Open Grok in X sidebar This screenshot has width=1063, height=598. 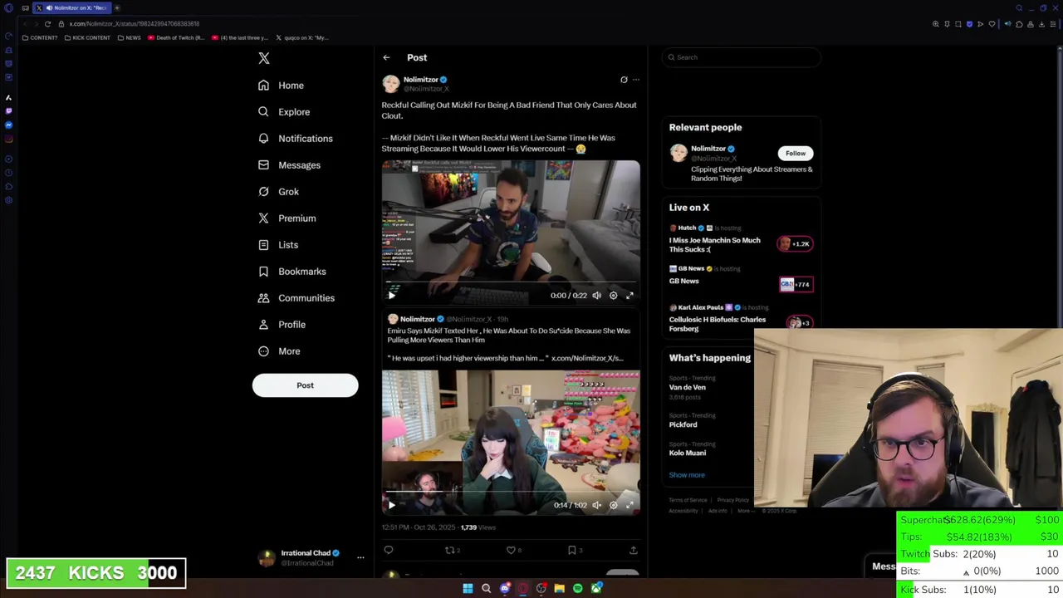point(278,192)
